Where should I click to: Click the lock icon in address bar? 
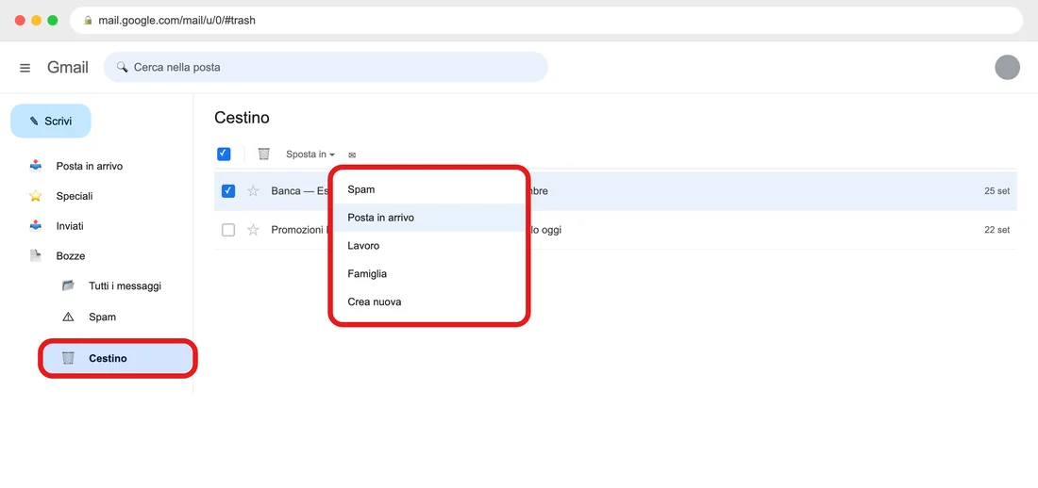88,21
